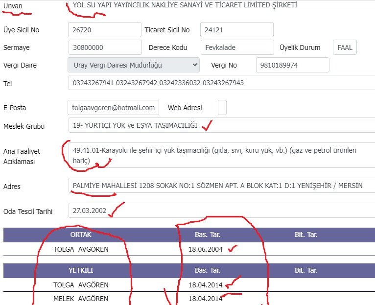Click the Tel label
The image size is (375, 305).
pyautogui.click(x=8, y=84)
